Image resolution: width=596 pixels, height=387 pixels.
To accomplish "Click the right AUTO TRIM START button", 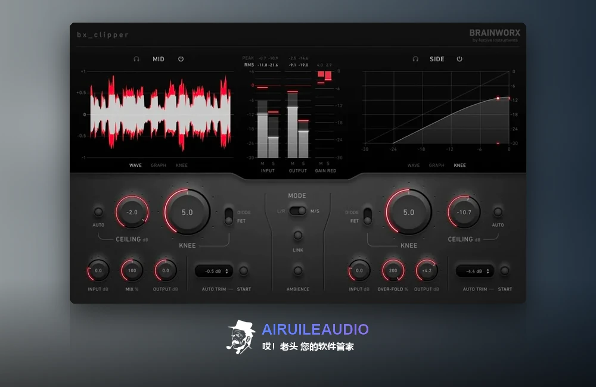I will click(x=505, y=271).
